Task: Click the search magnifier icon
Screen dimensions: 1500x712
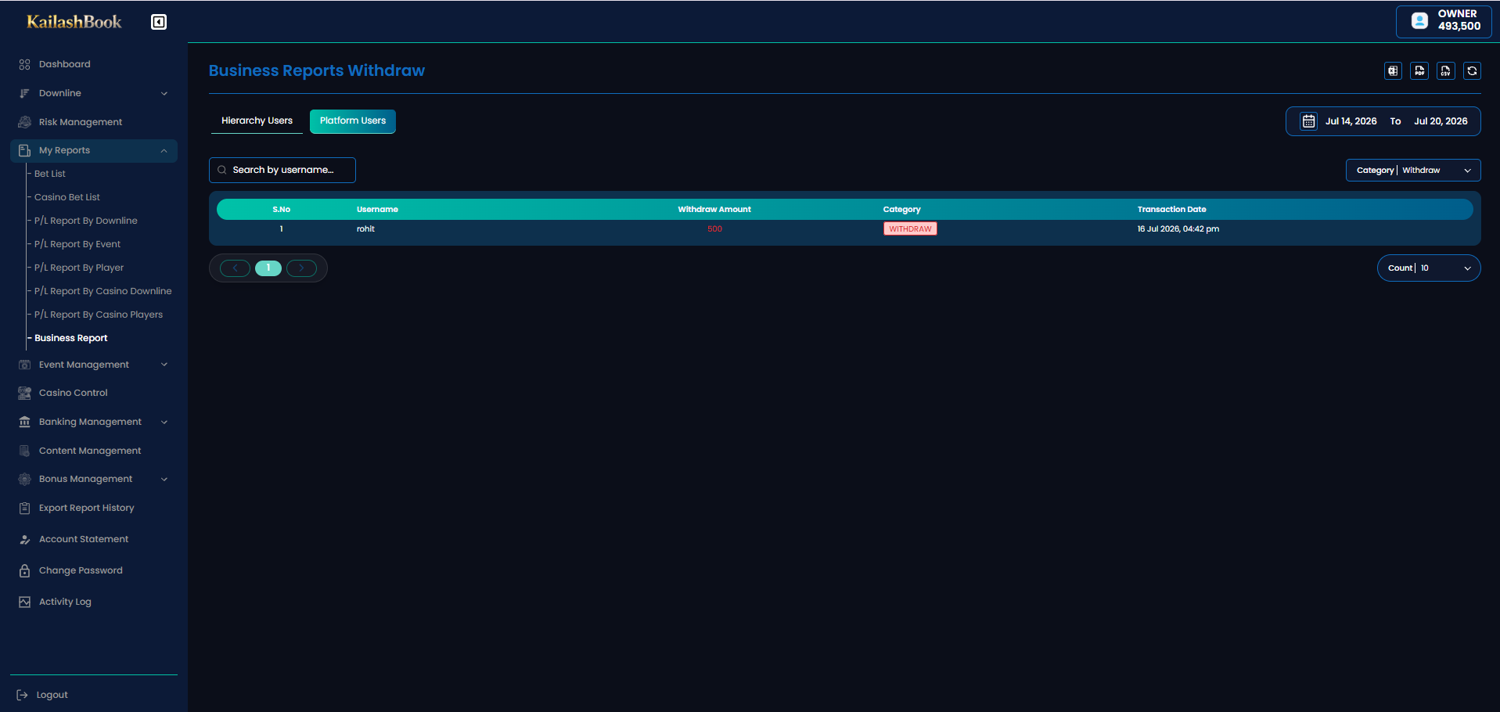Action: click(222, 170)
